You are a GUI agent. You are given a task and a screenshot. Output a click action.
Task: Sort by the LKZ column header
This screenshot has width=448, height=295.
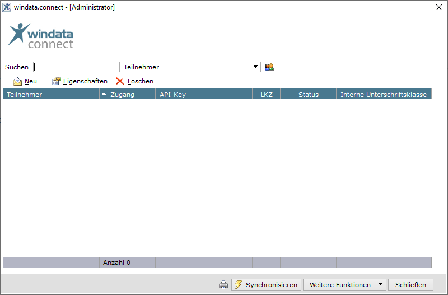click(267, 94)
